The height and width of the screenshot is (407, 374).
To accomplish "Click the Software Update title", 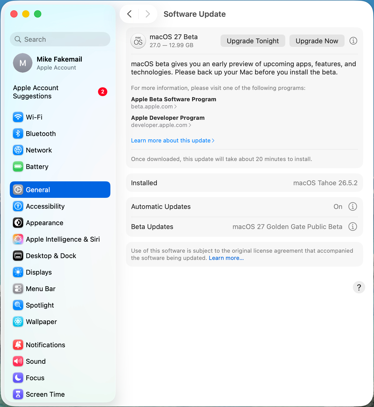I will 194,14.
